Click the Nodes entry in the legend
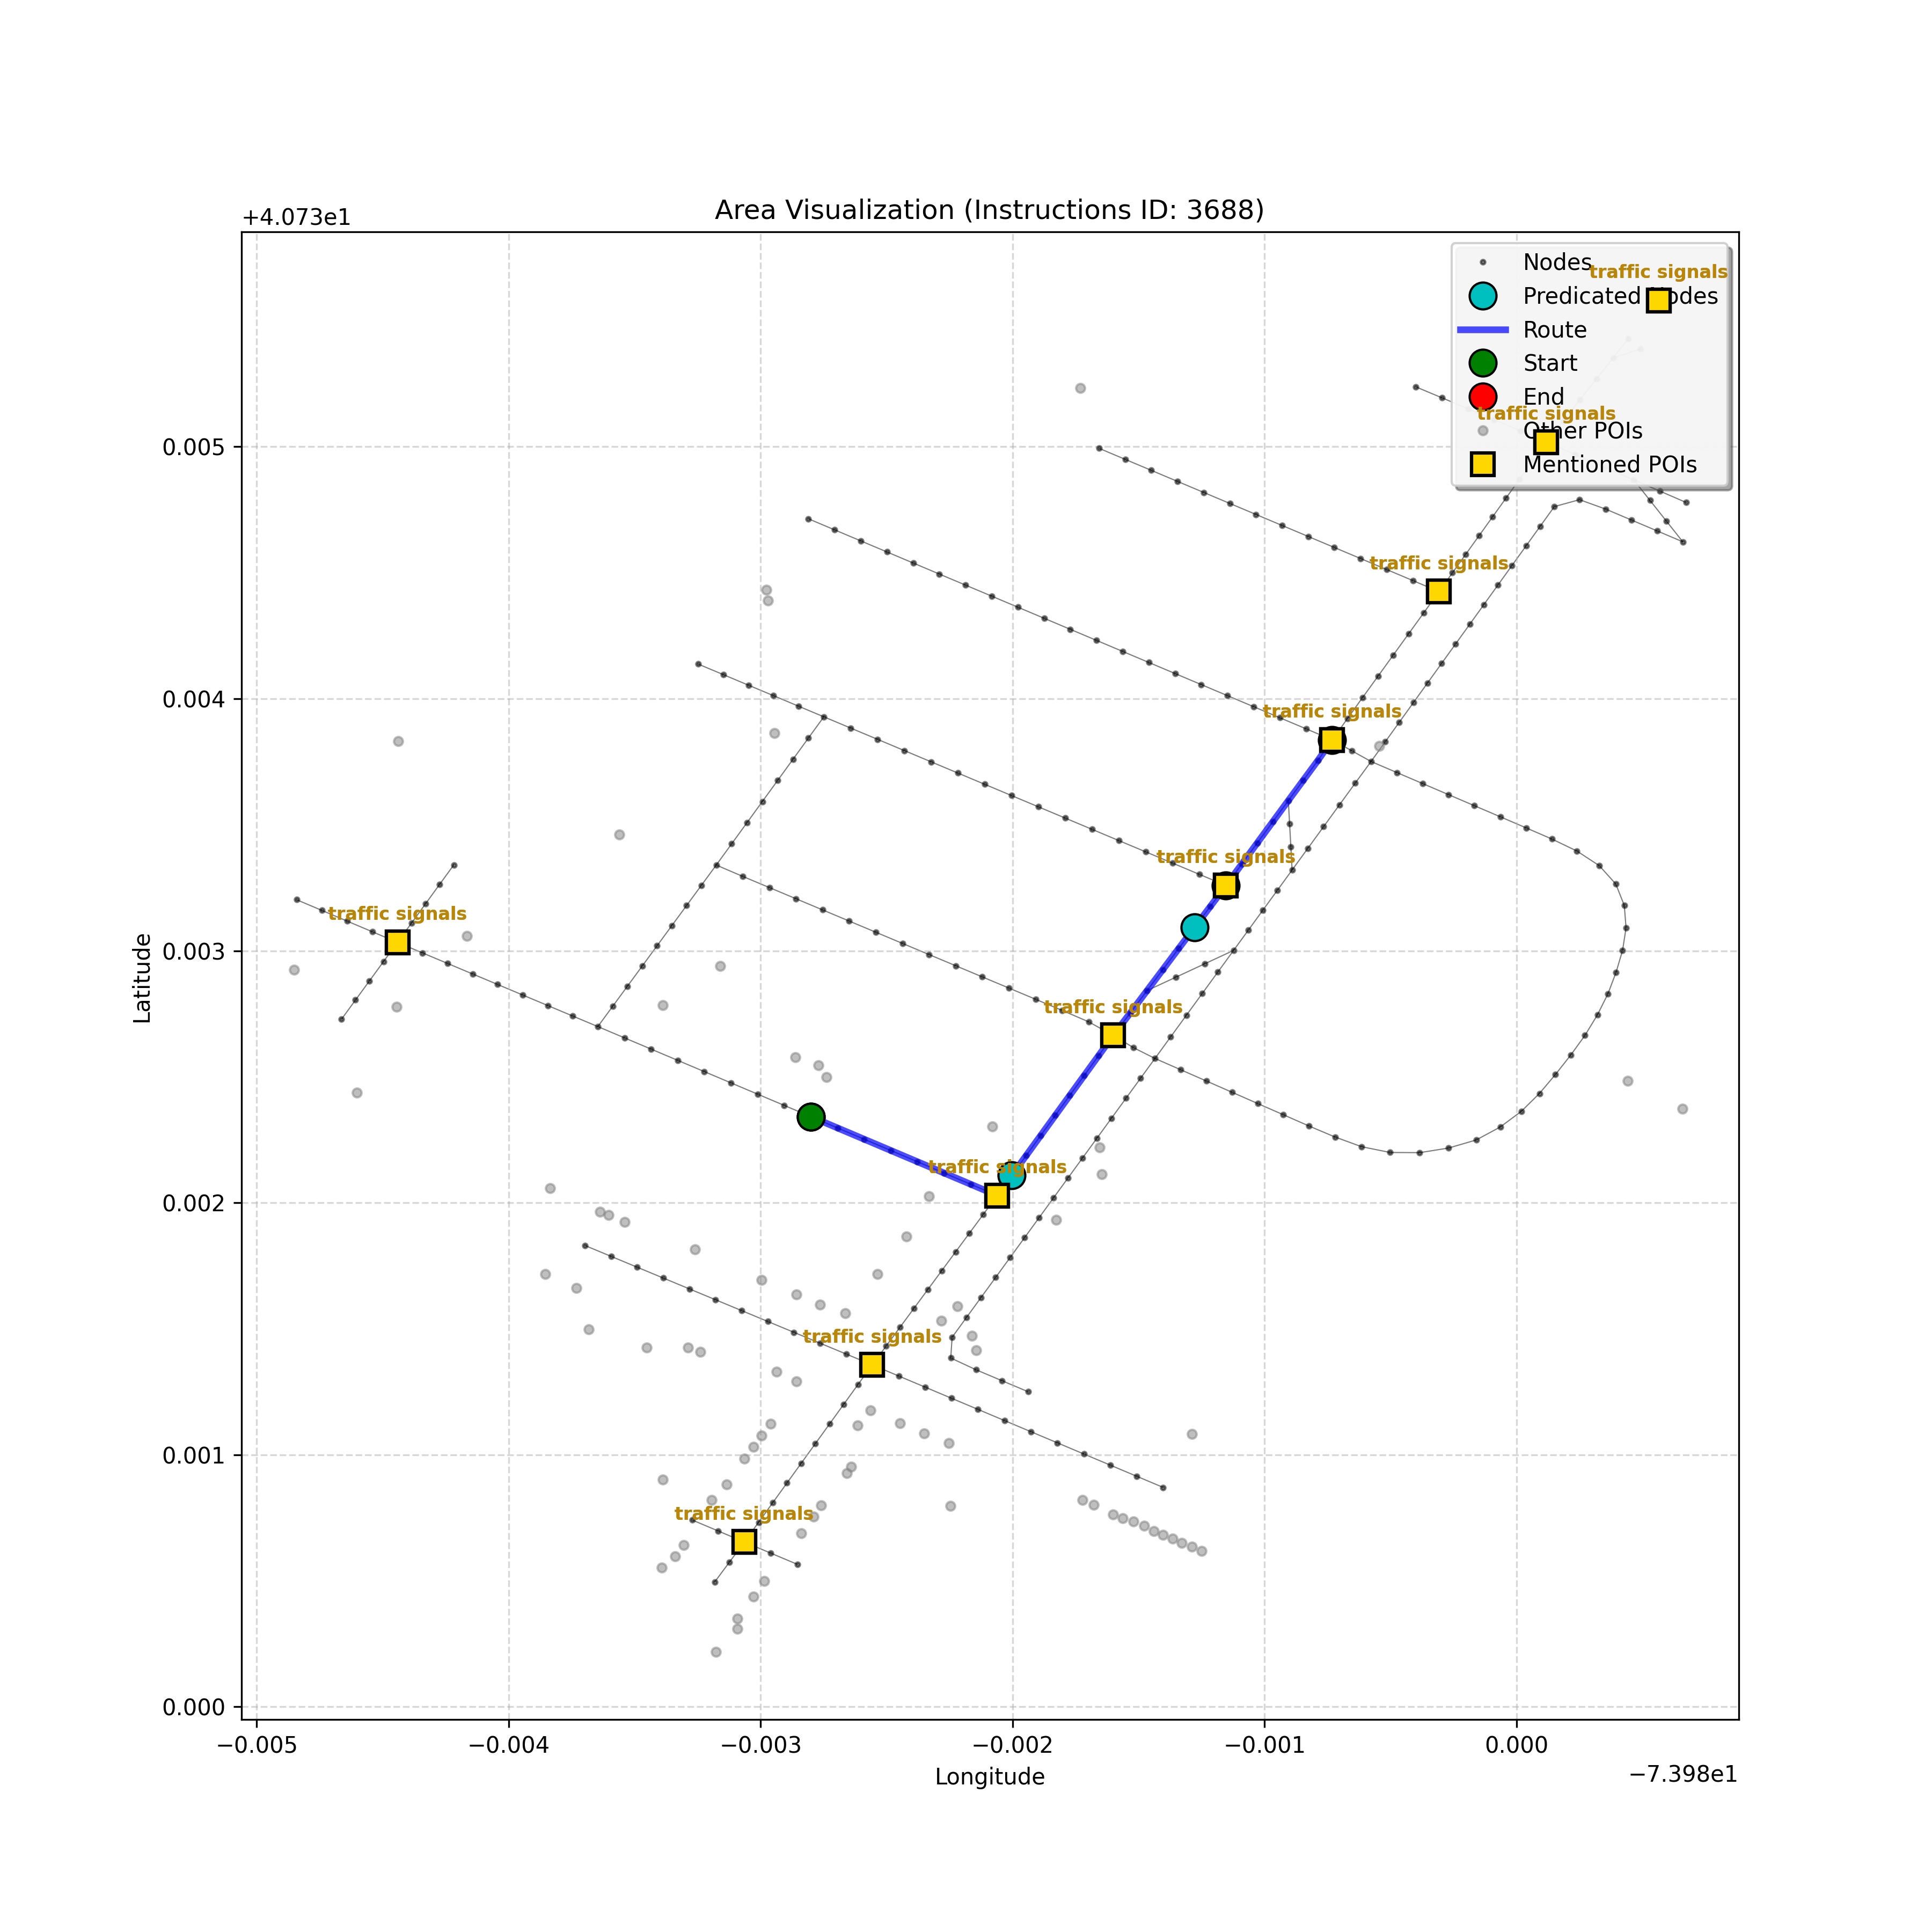Image resolution: width=1932 pixels, height=1932 pixels. point(1556,262)
